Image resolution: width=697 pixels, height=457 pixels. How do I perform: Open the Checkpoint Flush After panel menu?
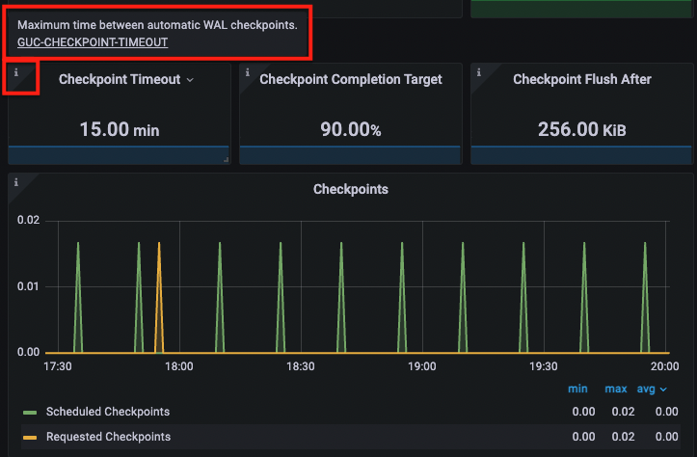(x=581, y=80)
